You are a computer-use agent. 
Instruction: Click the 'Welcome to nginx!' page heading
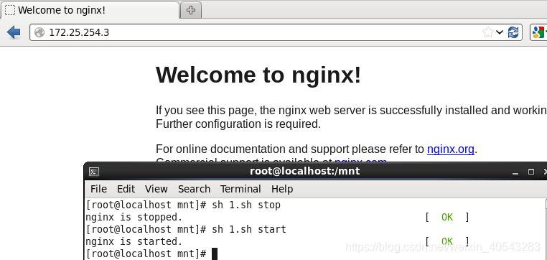[x=258, y=75]
